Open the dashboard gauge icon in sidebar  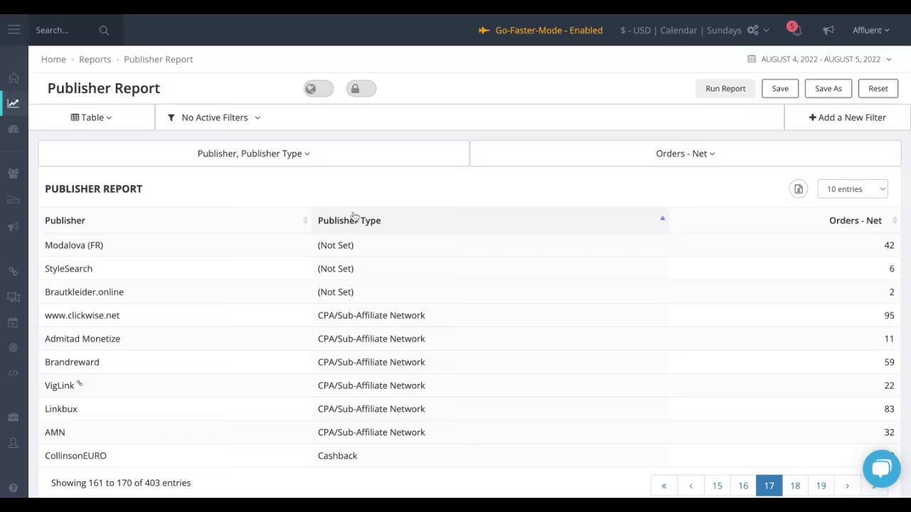click(14, 129)
